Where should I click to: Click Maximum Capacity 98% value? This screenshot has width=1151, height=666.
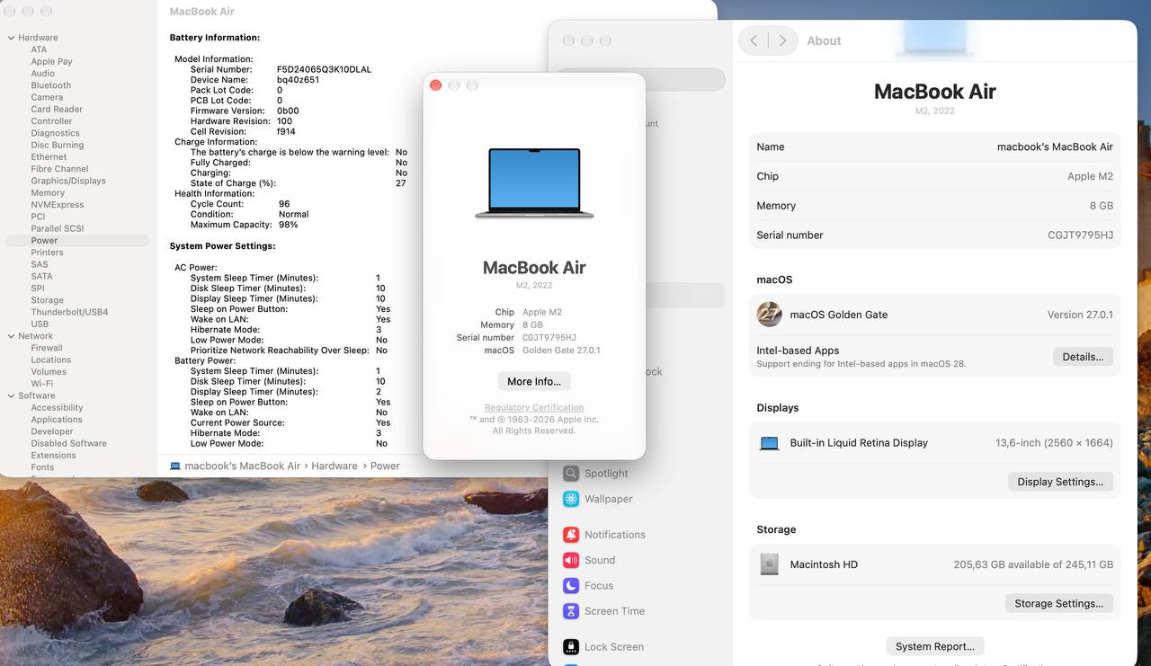[288, 225]
